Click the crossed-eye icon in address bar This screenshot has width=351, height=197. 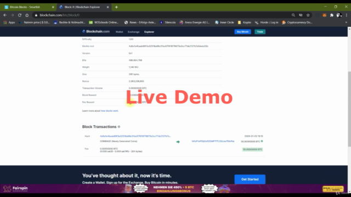[301, 15]
